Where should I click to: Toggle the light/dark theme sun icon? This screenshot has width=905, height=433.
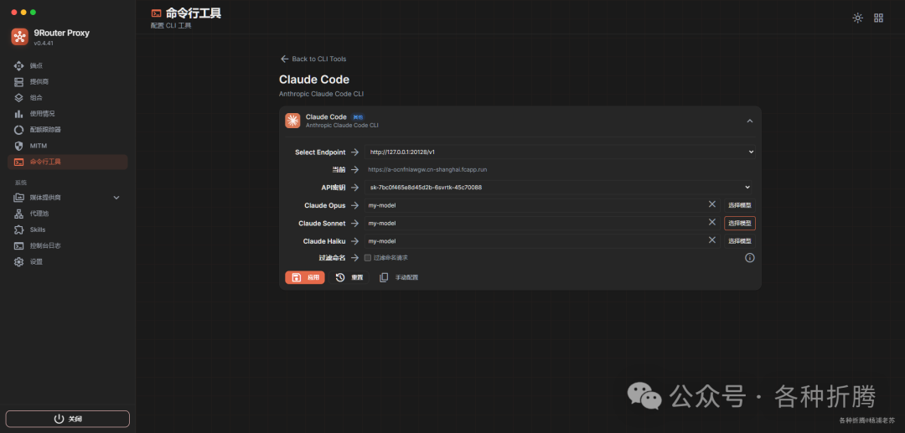tap(858, 18)
